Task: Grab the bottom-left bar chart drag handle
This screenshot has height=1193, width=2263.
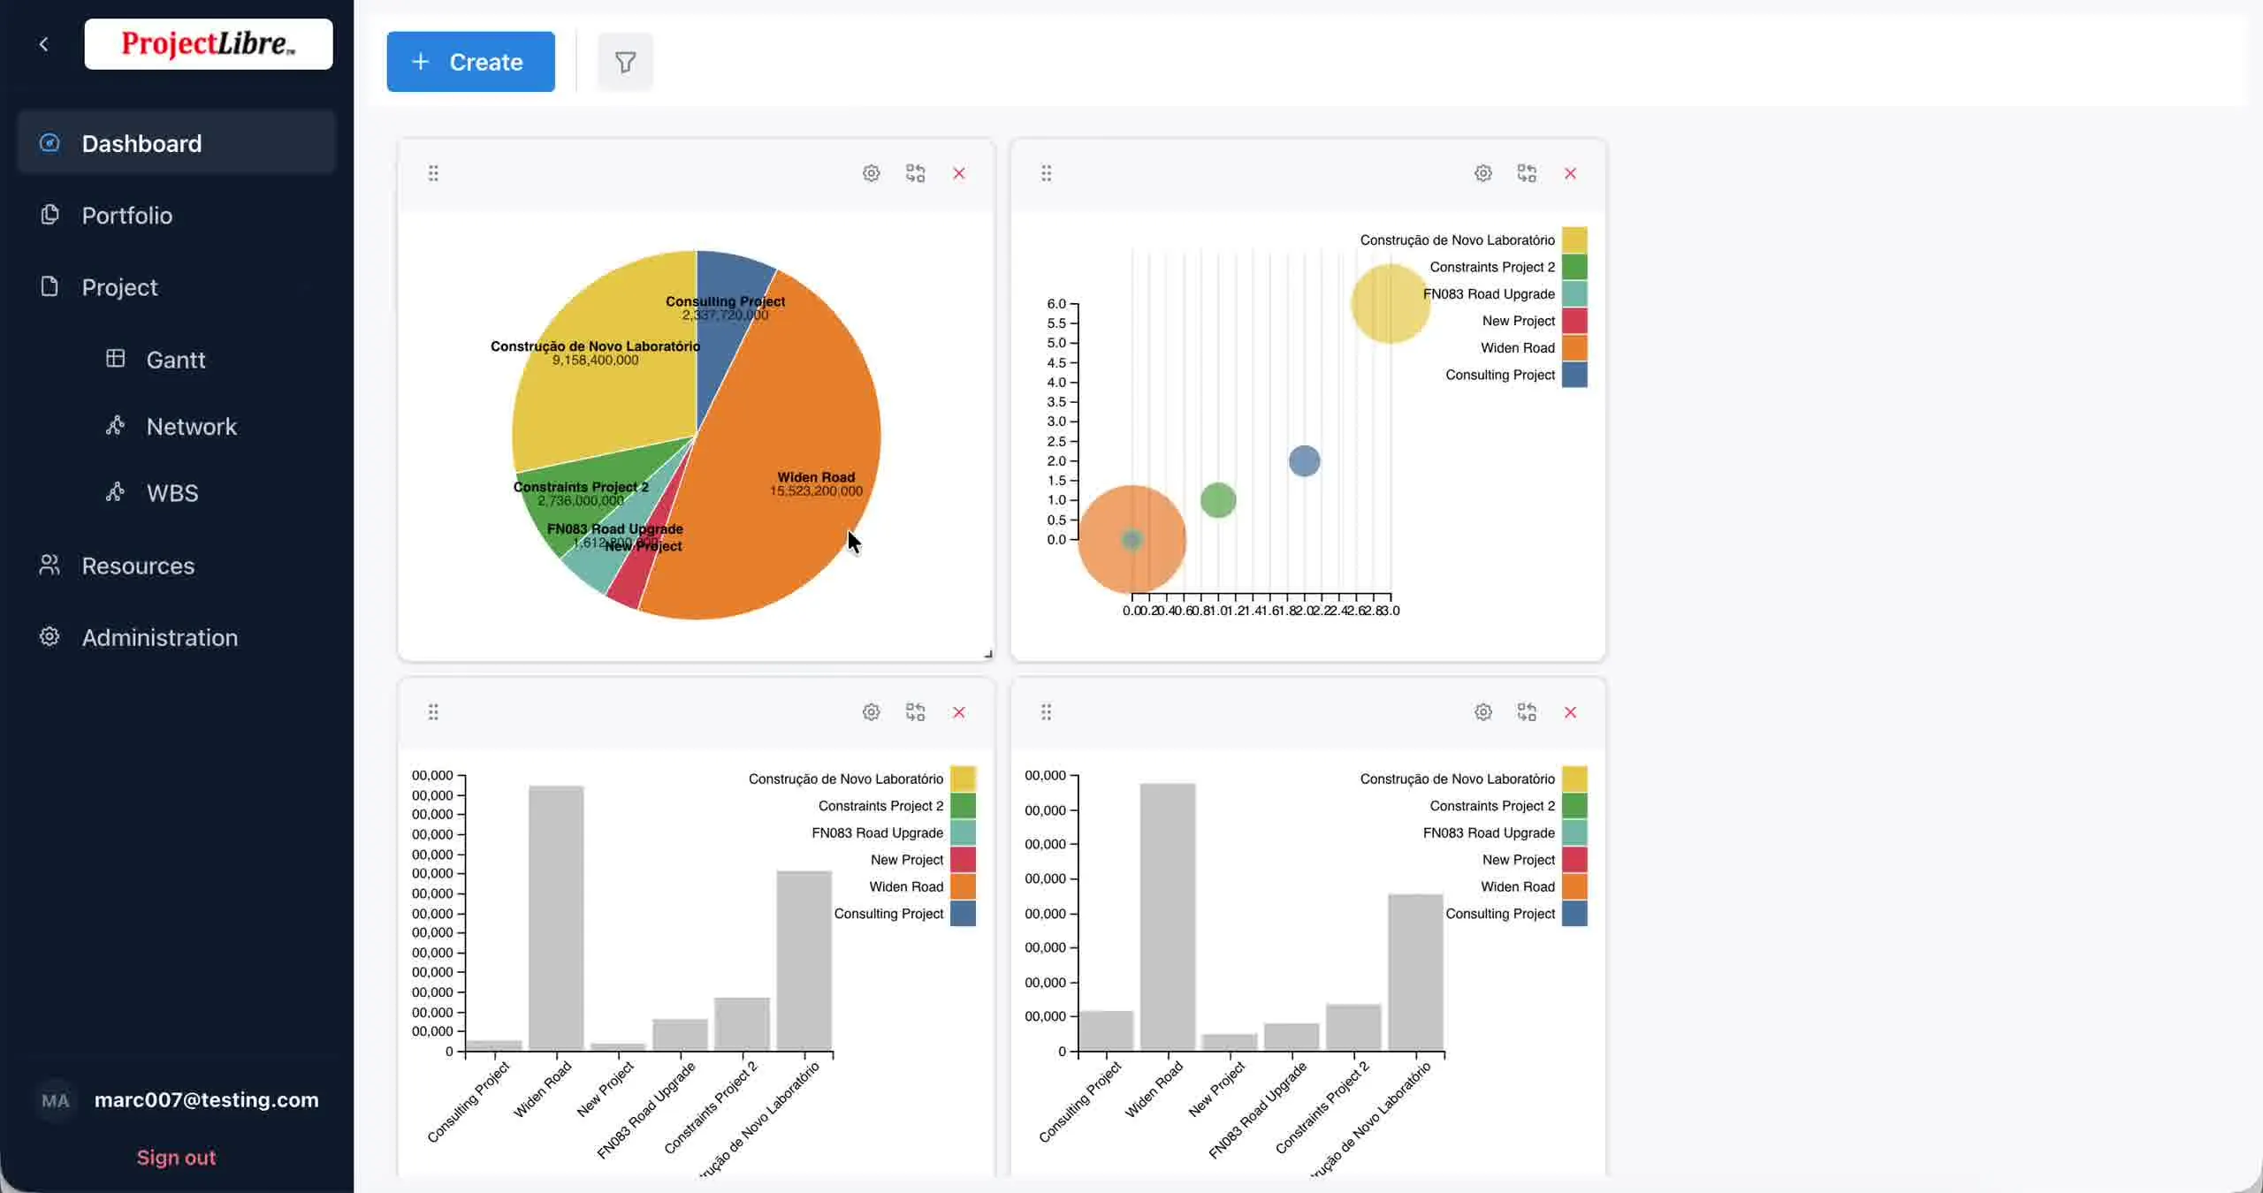Action: pyautogui.click(x=433, y=712)
